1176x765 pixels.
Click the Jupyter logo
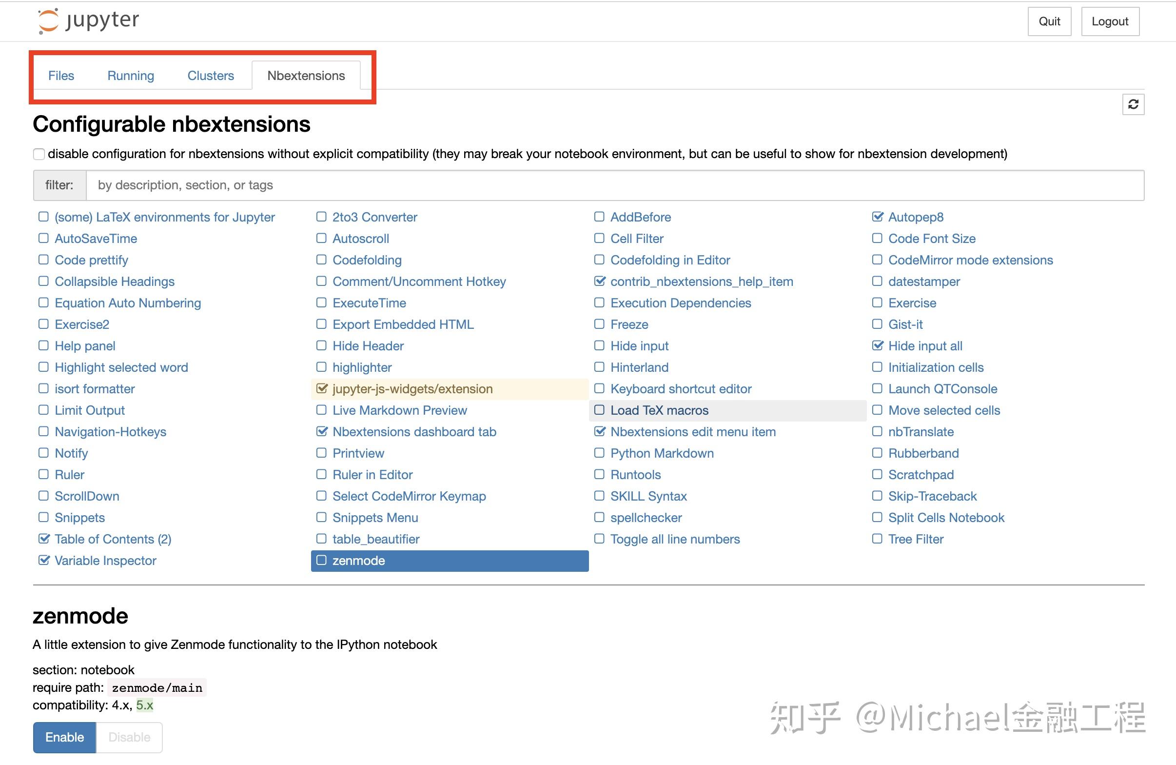click(89, 21)
